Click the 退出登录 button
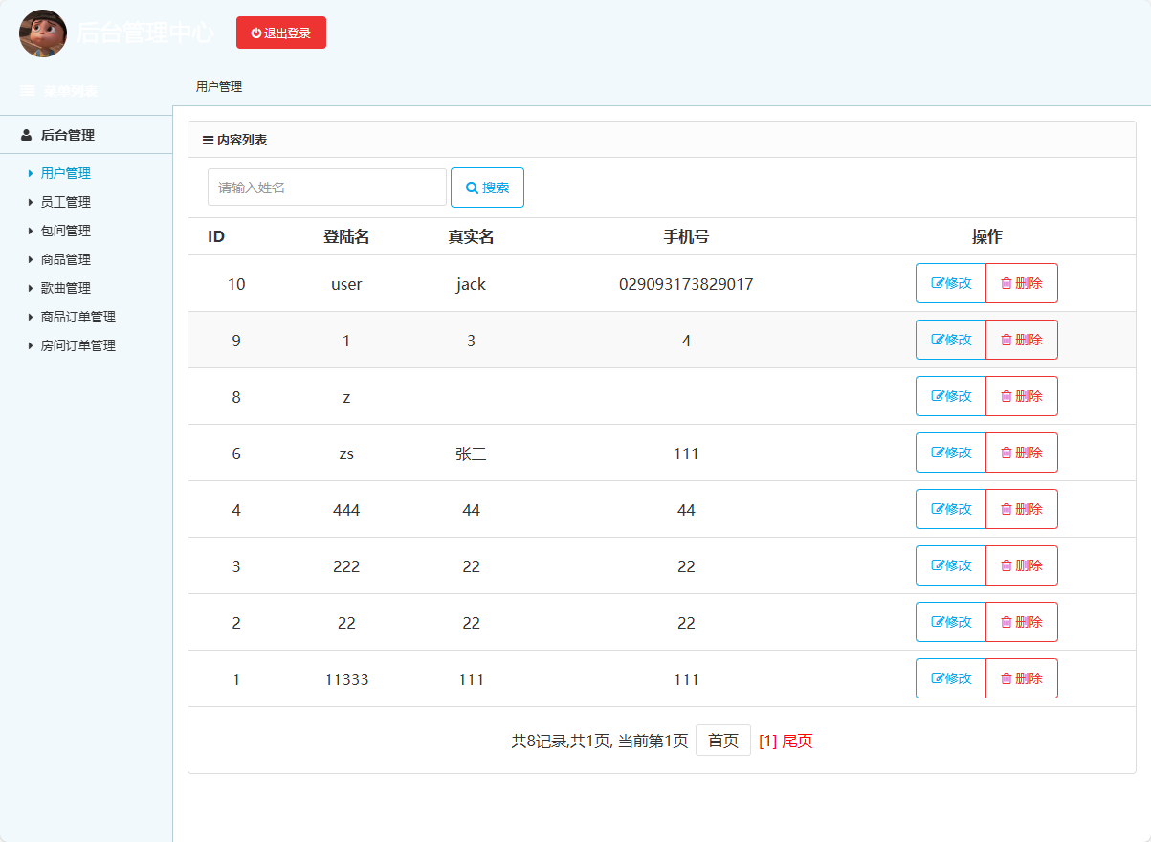Screen dimensions: 1151x842 click(281, 32)
